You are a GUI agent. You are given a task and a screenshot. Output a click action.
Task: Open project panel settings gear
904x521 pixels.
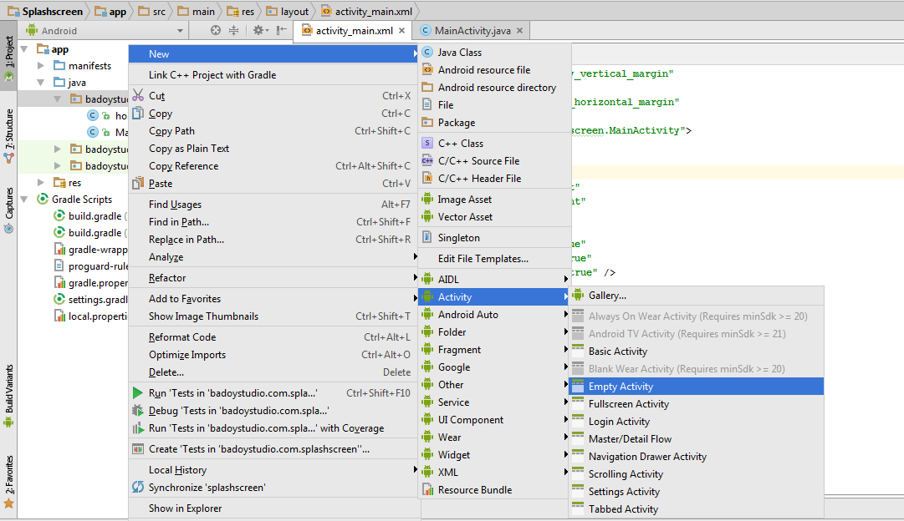click(258, 30)
